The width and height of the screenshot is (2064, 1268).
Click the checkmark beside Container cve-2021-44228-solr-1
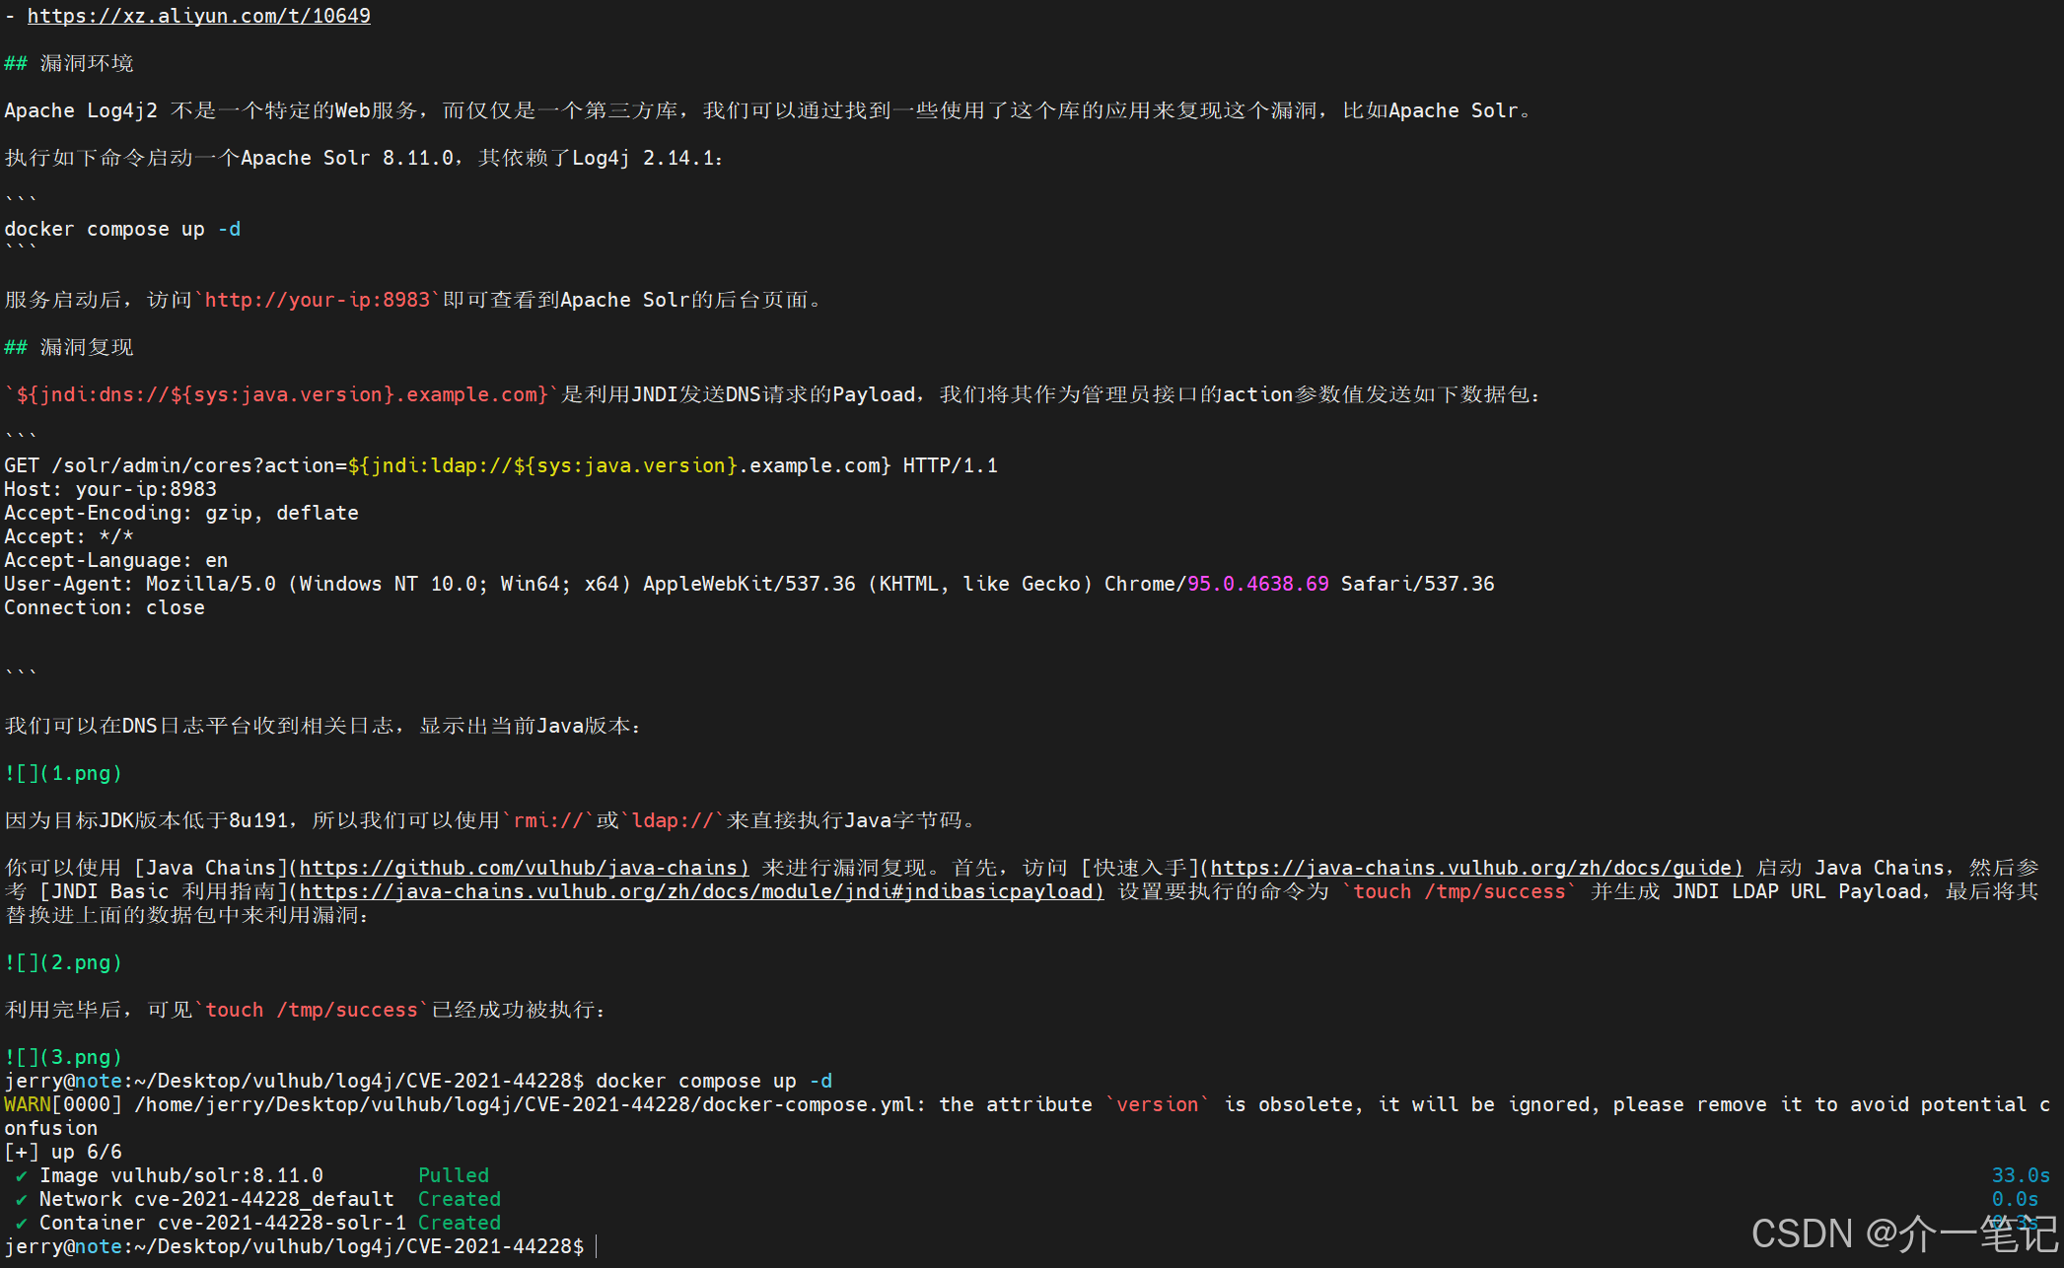point(21,1224)
